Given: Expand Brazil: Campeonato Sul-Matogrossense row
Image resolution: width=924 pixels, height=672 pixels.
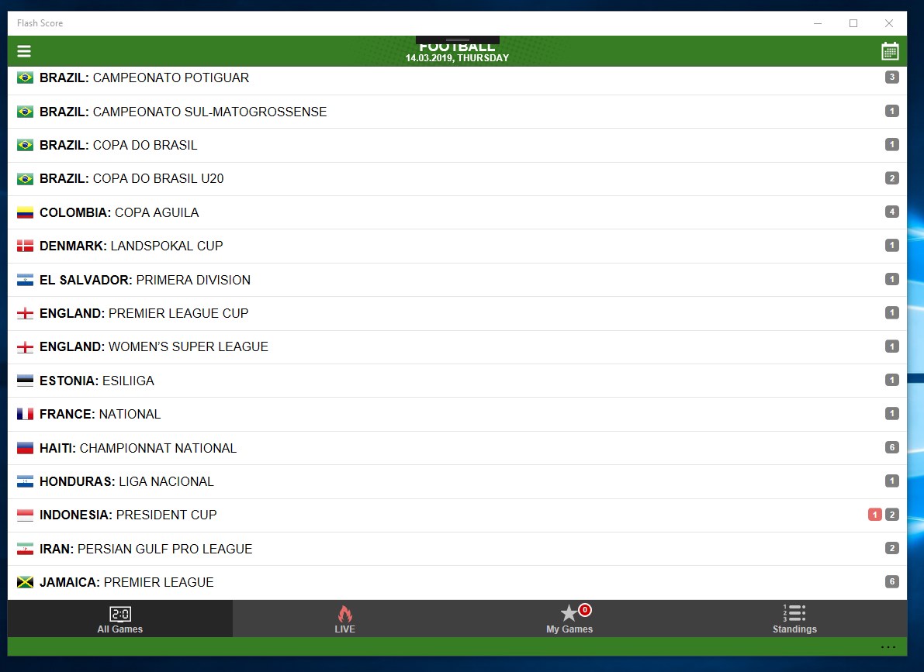Looking at the screenshot, I should coord(457,112).
